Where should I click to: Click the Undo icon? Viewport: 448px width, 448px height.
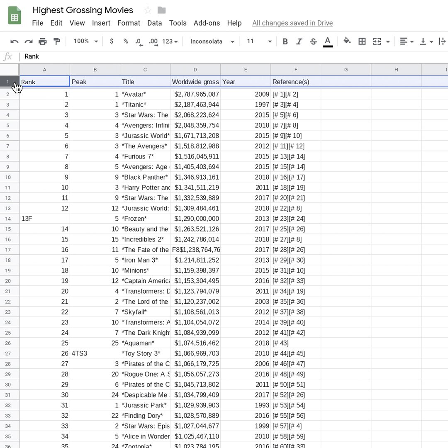coord(14,42)
